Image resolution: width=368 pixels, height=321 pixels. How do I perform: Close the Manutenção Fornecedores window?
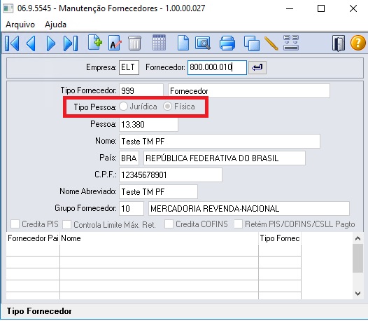tap(353, 8)
